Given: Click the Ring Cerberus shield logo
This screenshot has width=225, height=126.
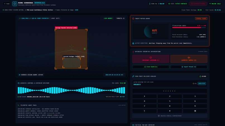Looking at the screenshot, I should 15,4.
